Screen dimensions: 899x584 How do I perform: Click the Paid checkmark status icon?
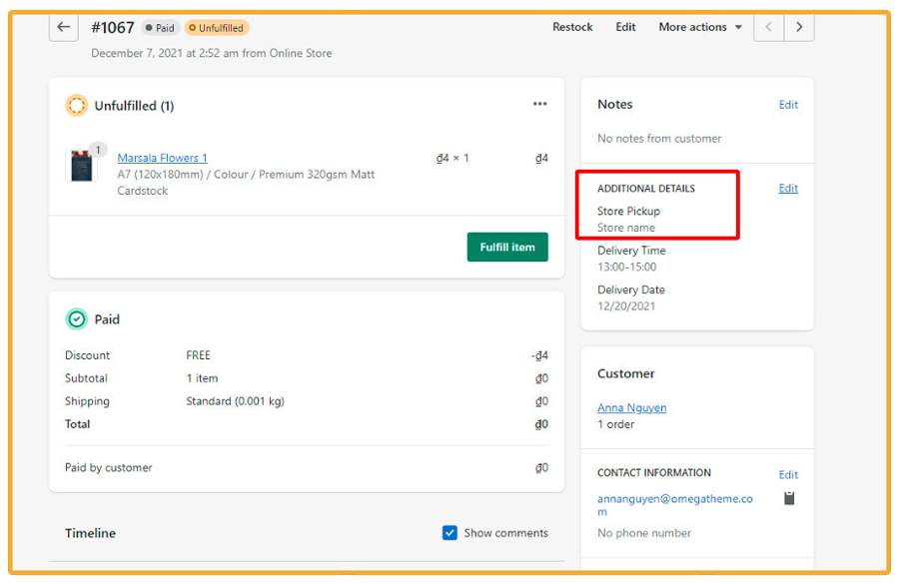click(76, 319)
